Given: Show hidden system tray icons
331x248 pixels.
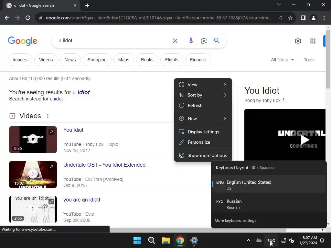Looking at the screenshot, I should (x=249, y=240).
